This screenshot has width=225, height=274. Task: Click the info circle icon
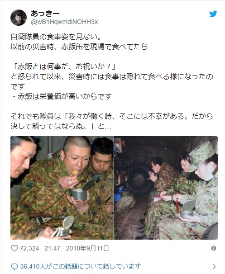tap(213, 248)
